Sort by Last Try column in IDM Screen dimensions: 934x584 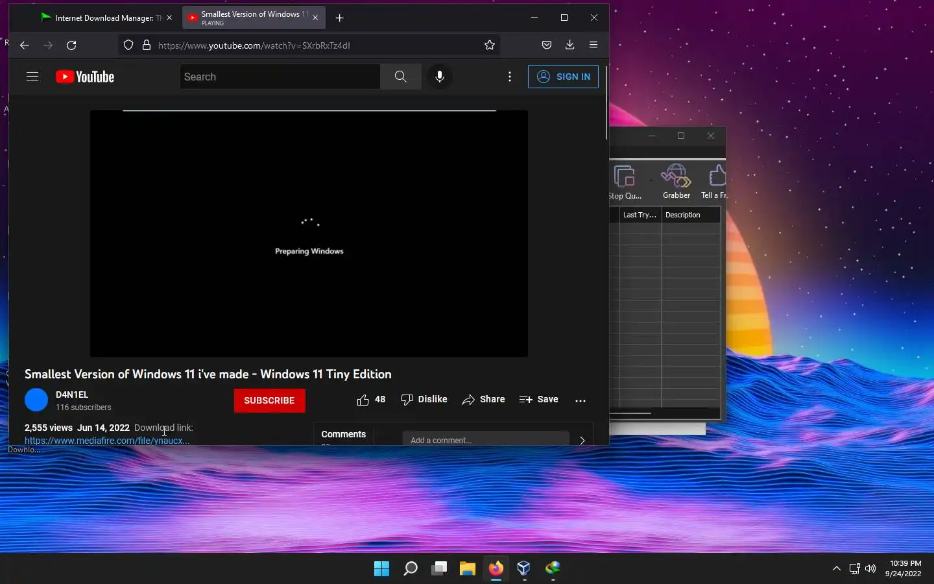640,215
